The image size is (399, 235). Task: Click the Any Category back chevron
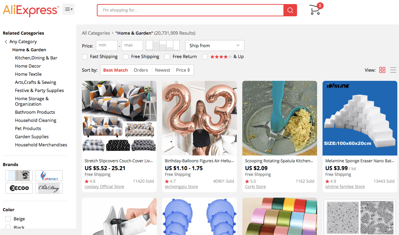point(6,42)
